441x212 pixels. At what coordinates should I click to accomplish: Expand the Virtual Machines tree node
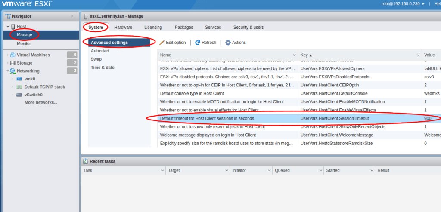click(8, 55)
